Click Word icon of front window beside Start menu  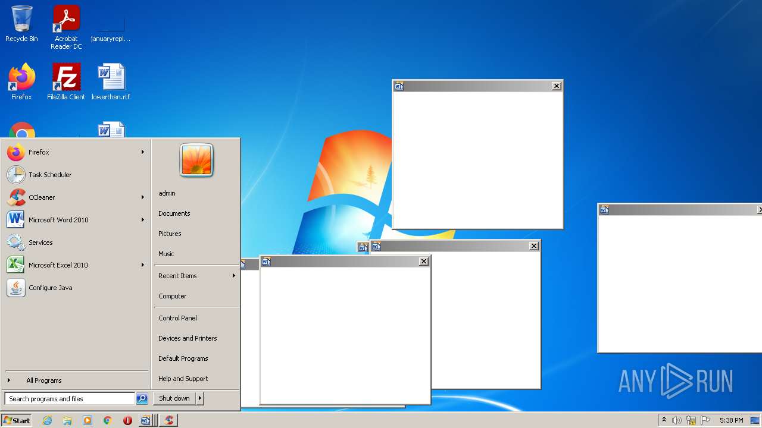266,262
